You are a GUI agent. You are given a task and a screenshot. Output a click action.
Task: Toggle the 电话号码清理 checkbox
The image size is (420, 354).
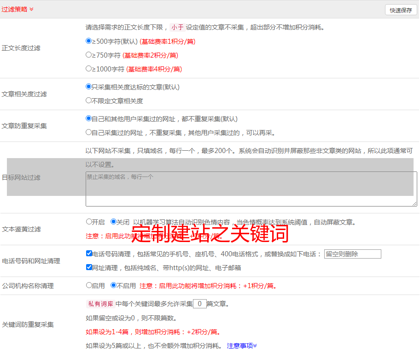(89, 254)
